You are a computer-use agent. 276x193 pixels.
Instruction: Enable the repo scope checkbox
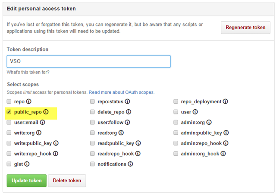coord(9,101)
